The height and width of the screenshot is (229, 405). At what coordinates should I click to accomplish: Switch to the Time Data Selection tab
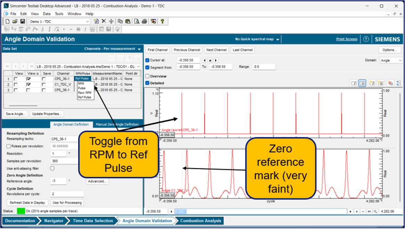(x=93, y=221)
